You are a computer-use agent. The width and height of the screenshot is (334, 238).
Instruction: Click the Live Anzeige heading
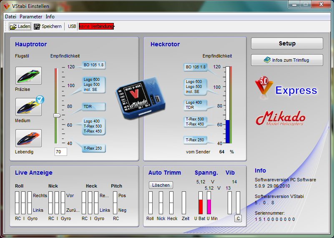pos(34,173)
